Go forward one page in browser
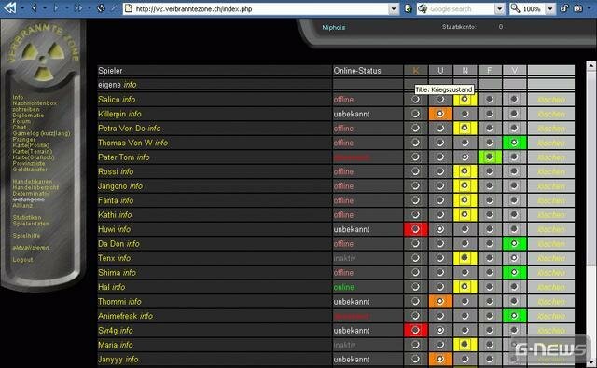Viewport: 597px width, 368px height. (x=56, y=8)
